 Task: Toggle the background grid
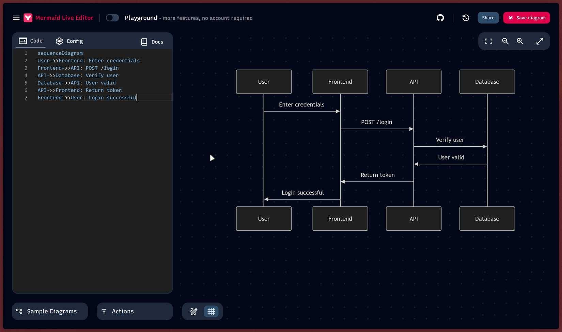pyautogui.click(x=211, y=311)
